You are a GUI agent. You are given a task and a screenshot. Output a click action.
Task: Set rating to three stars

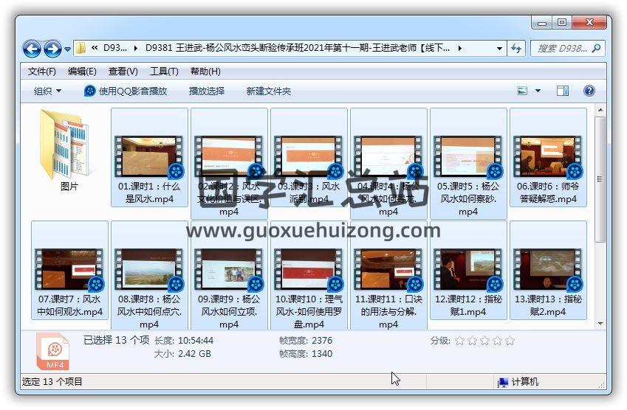pyautogui.click(x=484, y=341)
